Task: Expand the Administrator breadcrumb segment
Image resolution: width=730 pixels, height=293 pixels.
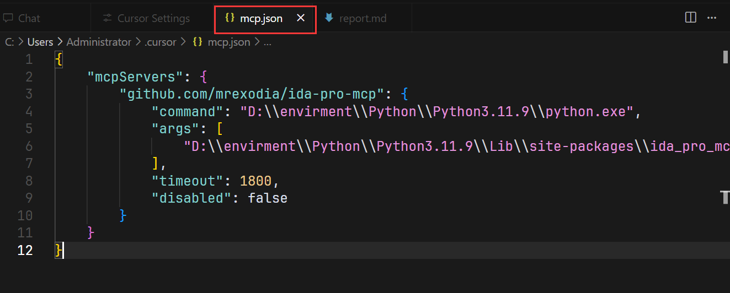Action: pos(99,42)
